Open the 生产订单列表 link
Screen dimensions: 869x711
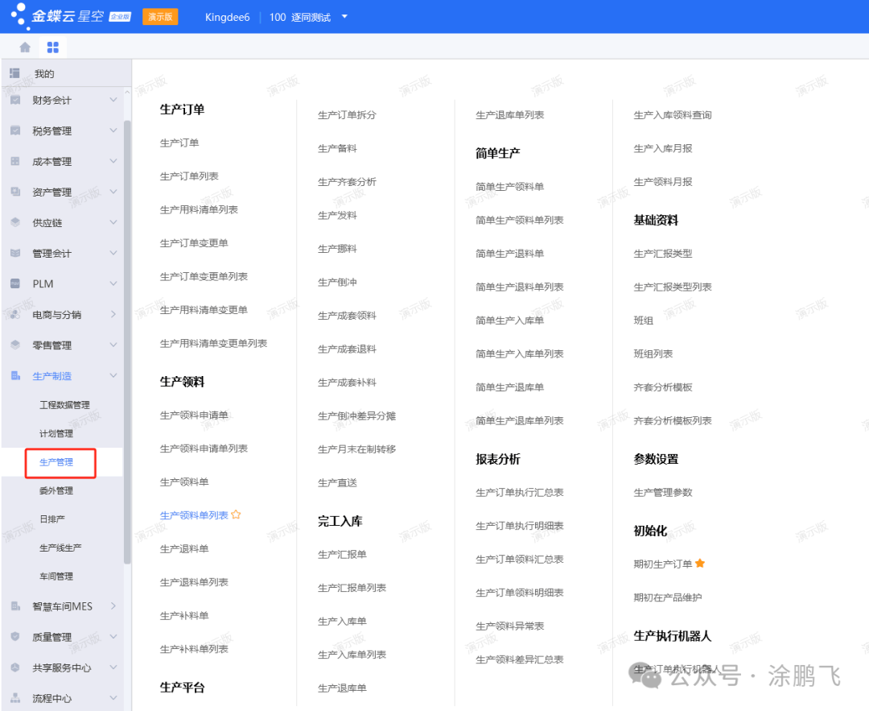189,176
